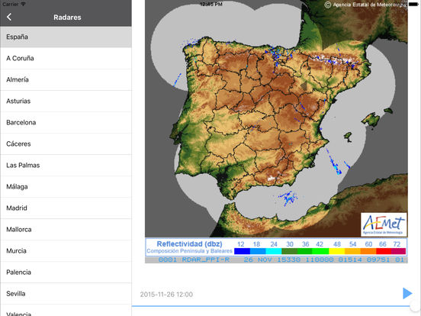This screenshot has width=421, height=316.
Task: Select the España radar
Action: pyautogui.click(x=66, y=37)
